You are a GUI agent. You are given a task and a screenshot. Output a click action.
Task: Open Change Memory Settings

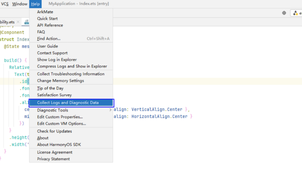coord(71,81)
